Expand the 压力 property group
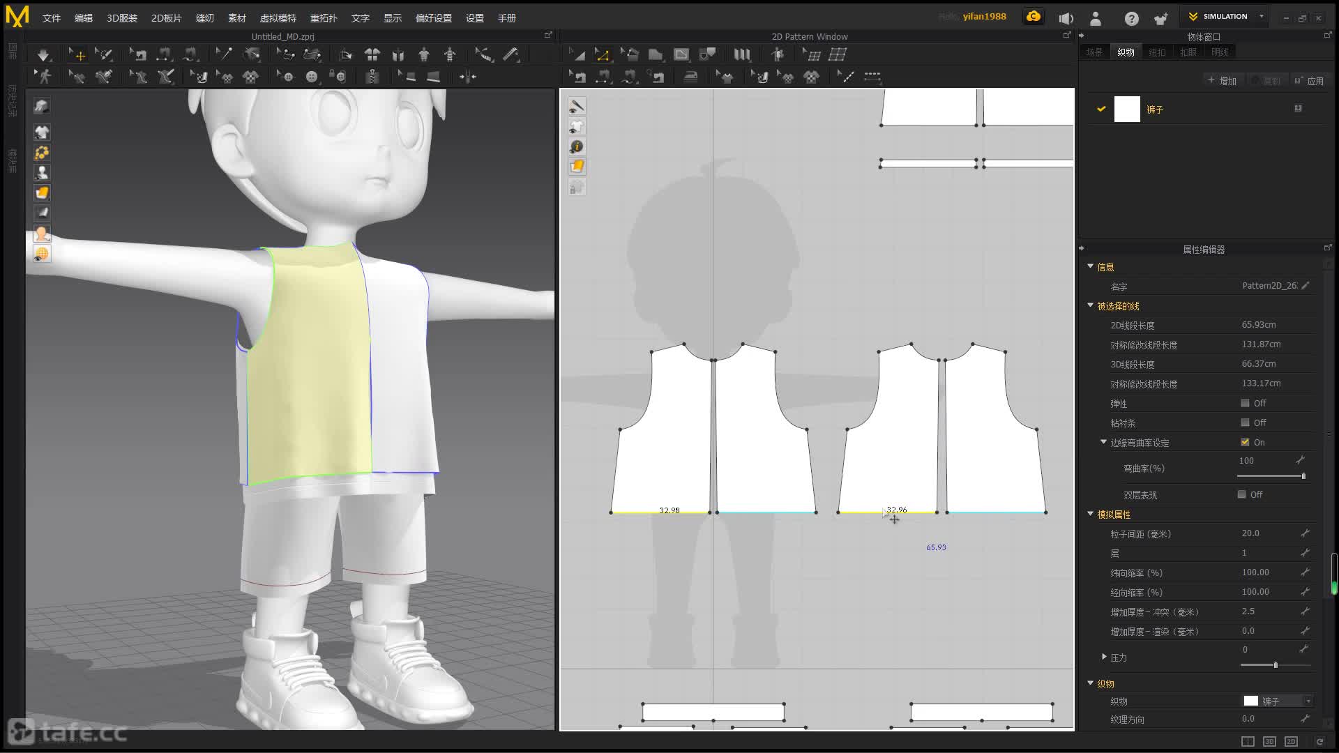 pyautogui.click(x=1104, y=657)
